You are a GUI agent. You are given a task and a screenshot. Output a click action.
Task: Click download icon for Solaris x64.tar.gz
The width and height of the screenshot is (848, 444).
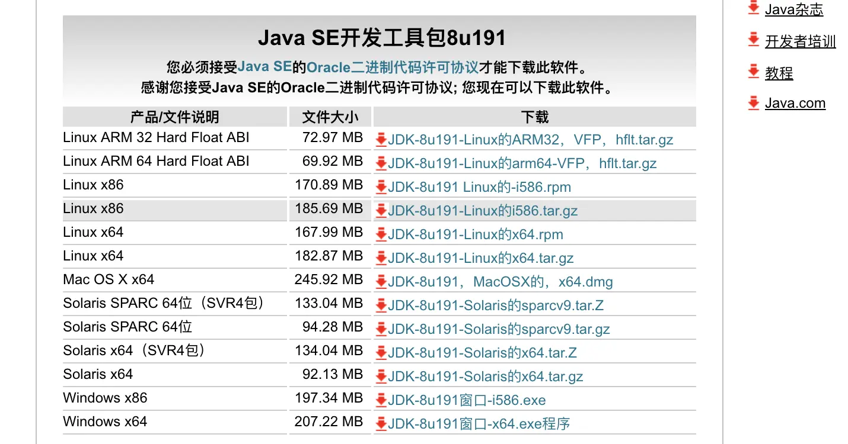[381, 377]
